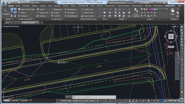Click the Parcel button
Image resolution: width=185 pixels, height=104 pixels.
tap(41, 9)
